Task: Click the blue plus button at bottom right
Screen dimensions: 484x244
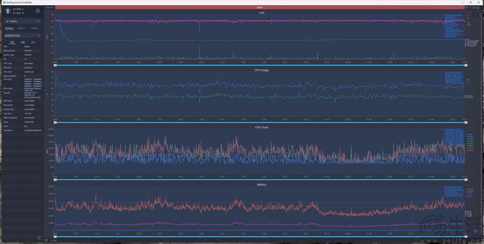Action: coord(476,231)
